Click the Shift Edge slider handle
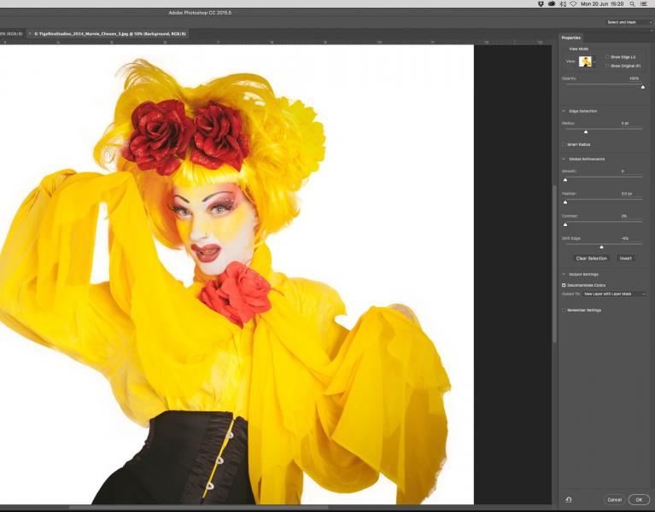655x512 pixels. click(601, 247)
